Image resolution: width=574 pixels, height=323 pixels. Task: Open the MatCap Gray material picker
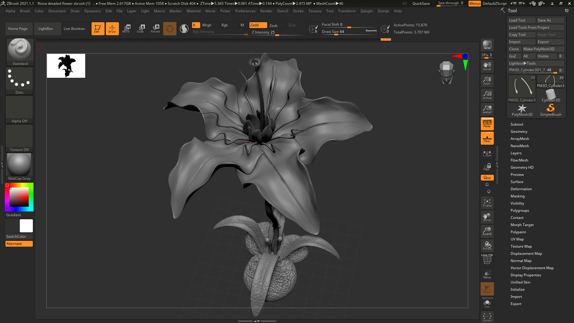[19, 164]
